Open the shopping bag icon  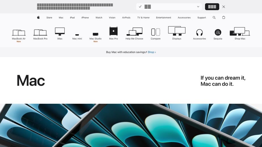tap(223, 18)
